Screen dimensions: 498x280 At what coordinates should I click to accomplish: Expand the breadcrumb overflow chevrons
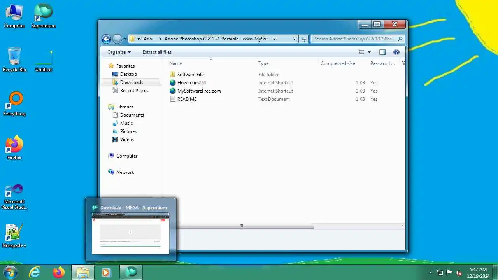coord(139,39)
